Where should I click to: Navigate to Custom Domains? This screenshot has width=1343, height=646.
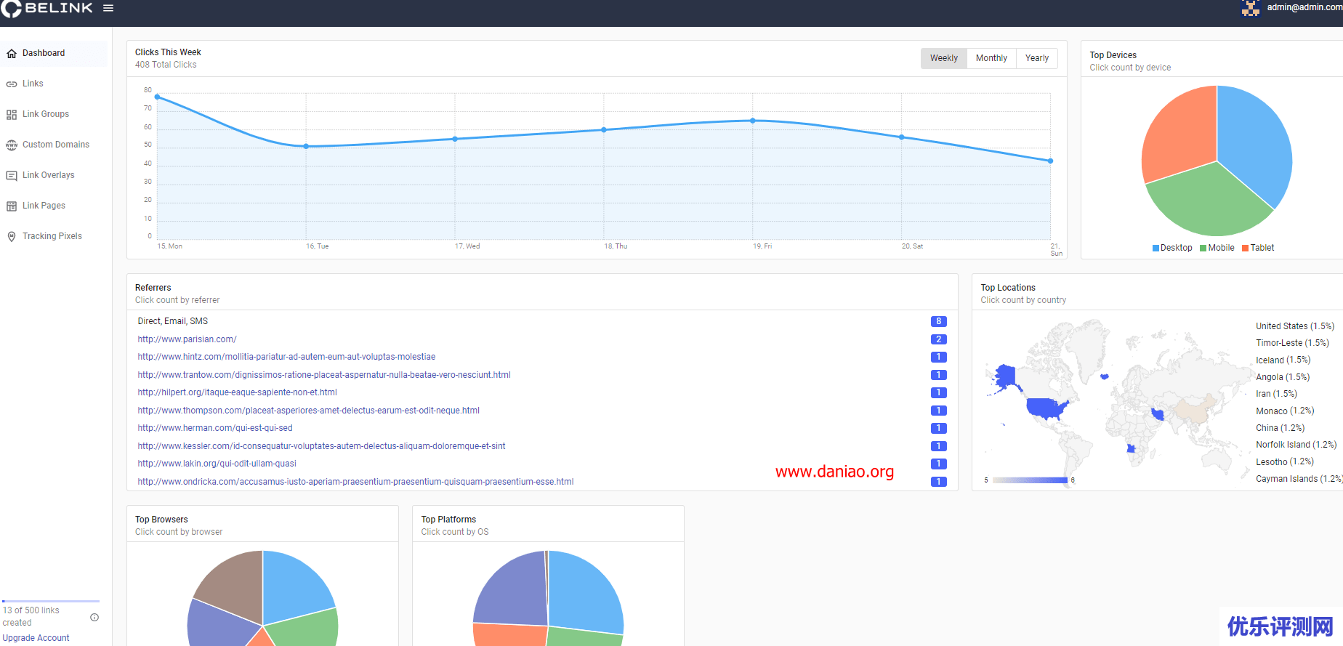pyautogui.click(x=54, y=145)
